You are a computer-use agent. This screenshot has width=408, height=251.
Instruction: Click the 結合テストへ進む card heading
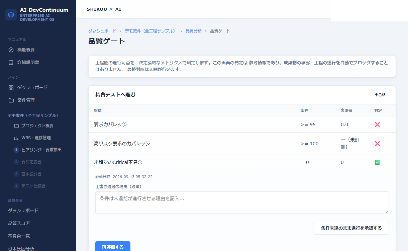coord(115,95)
